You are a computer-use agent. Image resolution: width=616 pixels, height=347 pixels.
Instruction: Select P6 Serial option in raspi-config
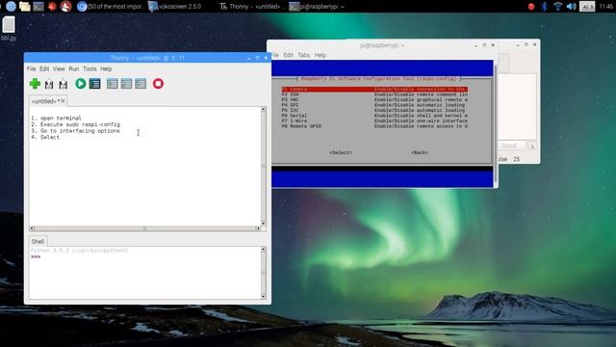[374, 116]
